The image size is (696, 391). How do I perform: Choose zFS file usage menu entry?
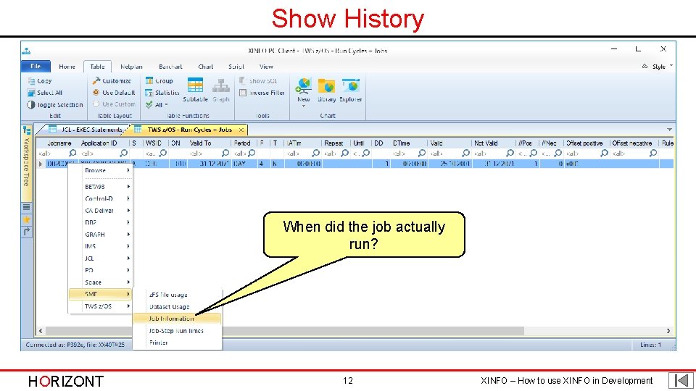click(x=177, y=295)
